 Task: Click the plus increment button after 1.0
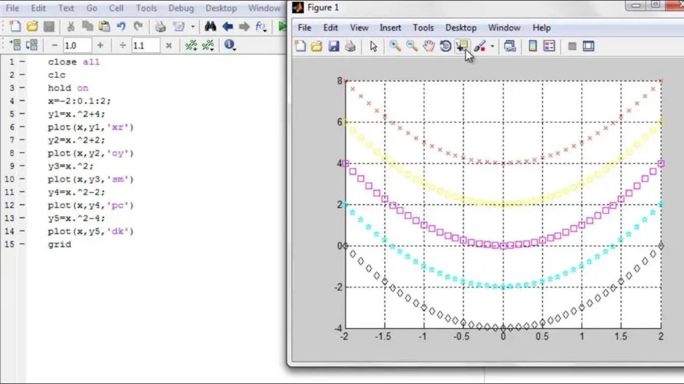(x=100, y=45)
